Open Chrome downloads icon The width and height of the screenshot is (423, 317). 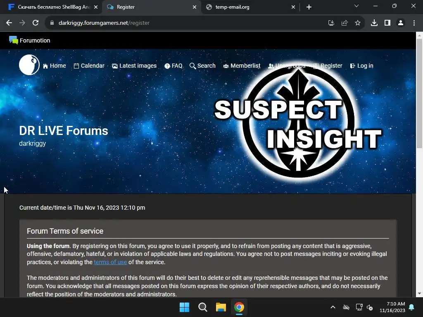tap(374, 23)
